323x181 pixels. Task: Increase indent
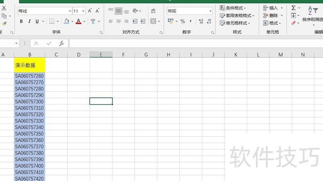pos(143,21)
